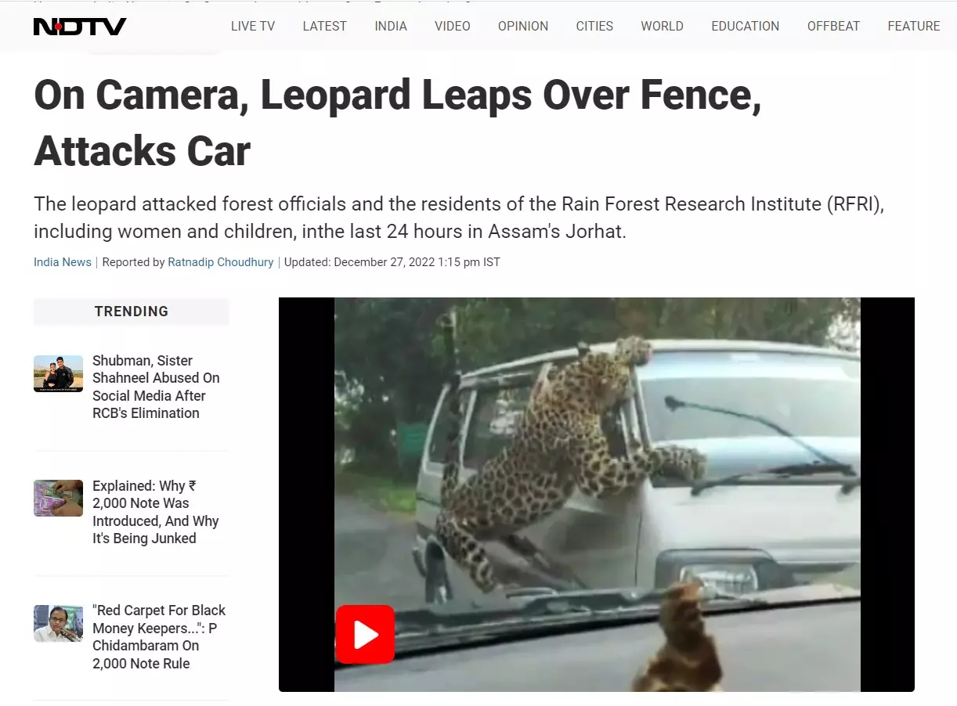Open the India News category link
The width and height of the screenshot is (957, 706).
[63, 262]
